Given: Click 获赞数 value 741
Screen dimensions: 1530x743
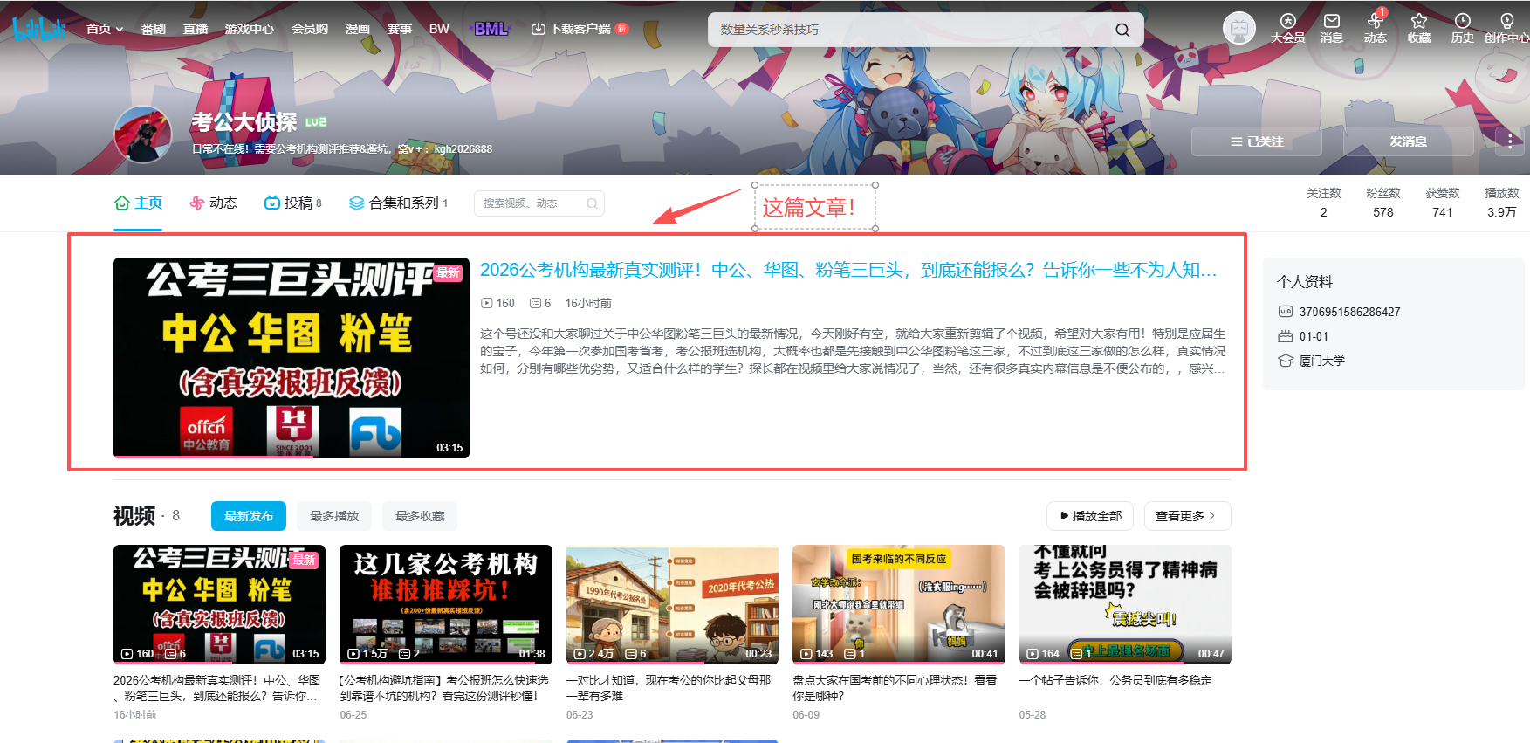Looking at the screenshot, I should 1442,212.
